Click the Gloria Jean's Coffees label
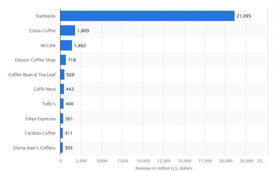Viewport: 273px width, 172px height. point(34,148)
